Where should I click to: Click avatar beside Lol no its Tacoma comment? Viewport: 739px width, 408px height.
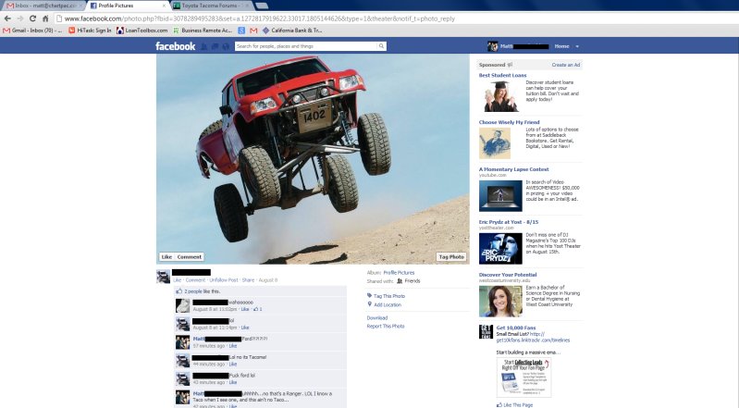[182, 361]
